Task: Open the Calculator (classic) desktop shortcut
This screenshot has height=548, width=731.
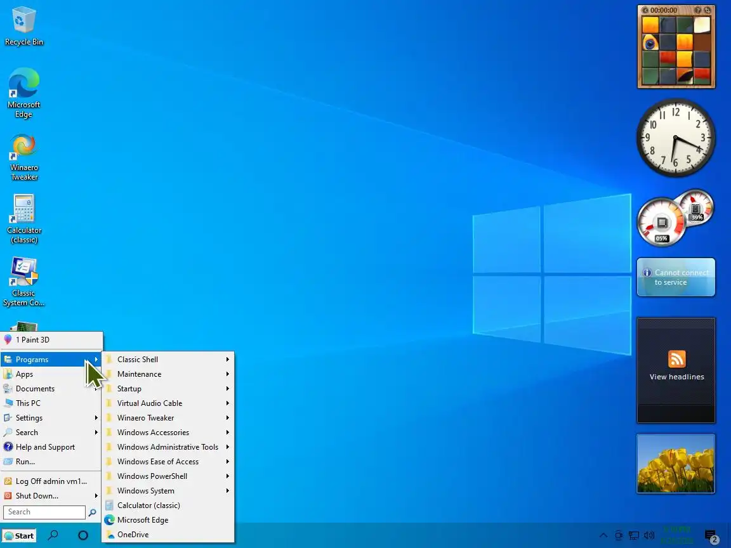Action: (x=23, y=219)
